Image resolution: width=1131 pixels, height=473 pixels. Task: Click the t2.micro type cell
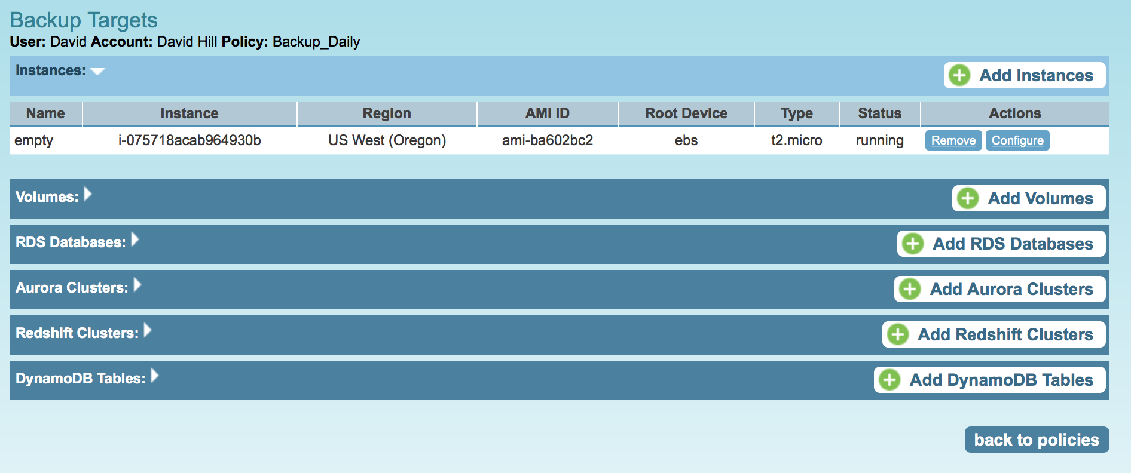[797, 140]
